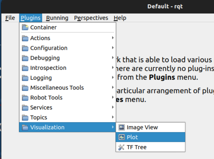The width and height of the screenshot is (214, 159).
Task: Click the Debugging folder icon
Action: (x=25, y=58)
